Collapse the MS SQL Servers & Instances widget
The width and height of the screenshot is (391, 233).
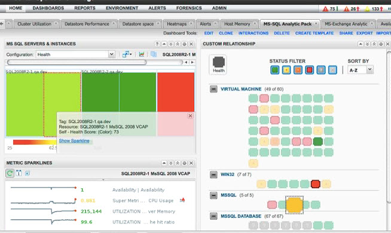[164, 44]
